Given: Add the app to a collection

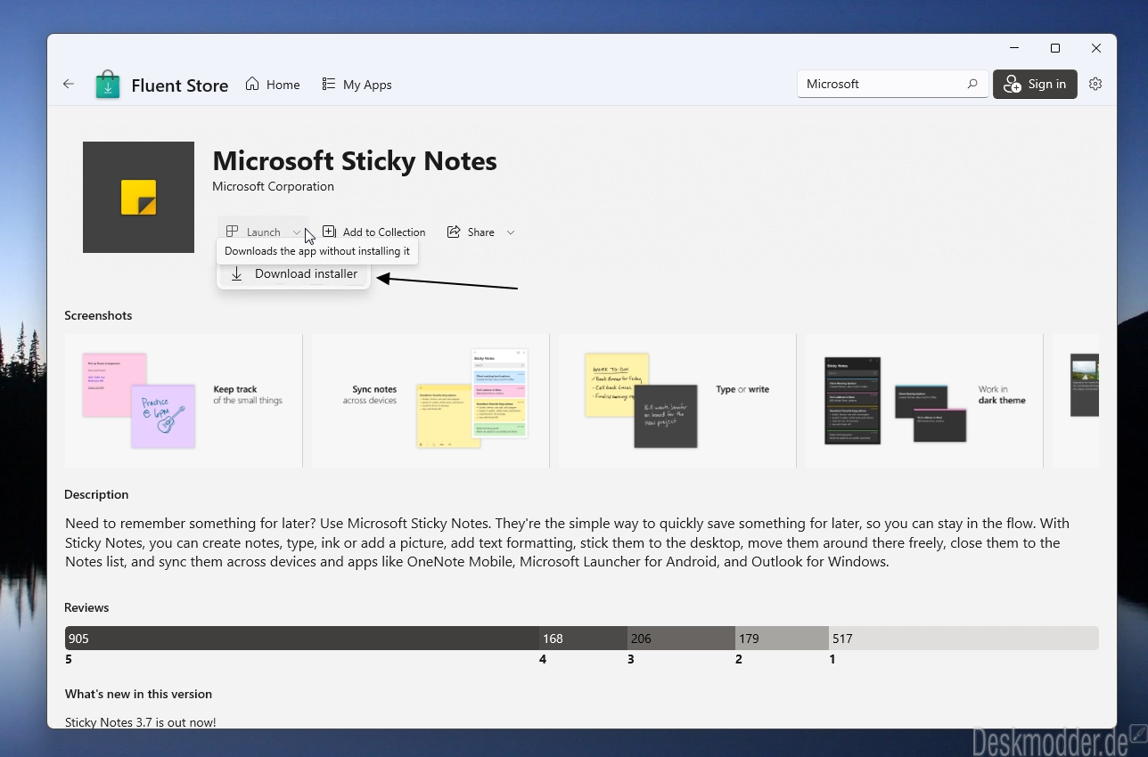Looking at the screenshot, I should point(373,232).
